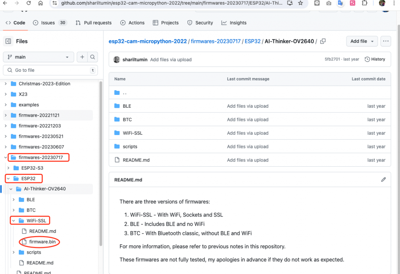Collapse the WiFi-SSL folder chevron in tree

coord(14,221)
